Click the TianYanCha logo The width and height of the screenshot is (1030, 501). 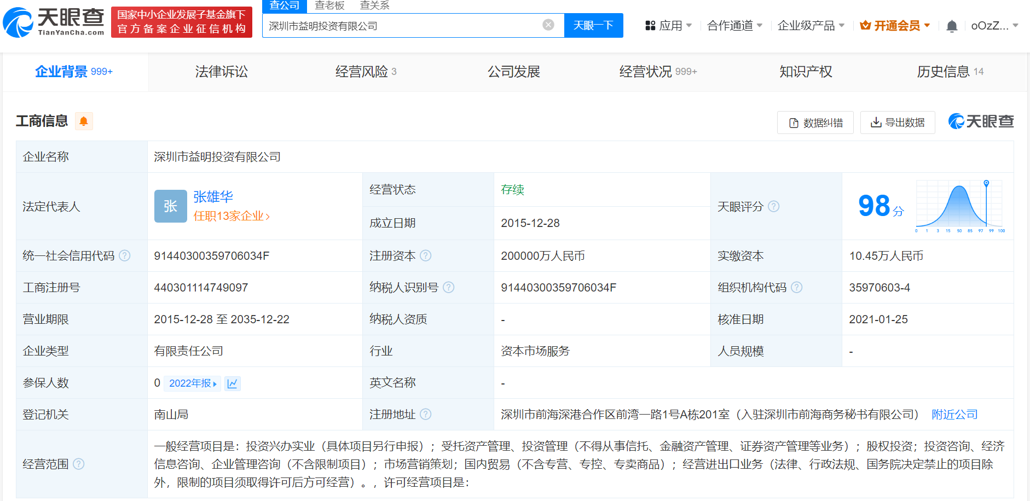point(54,22)
